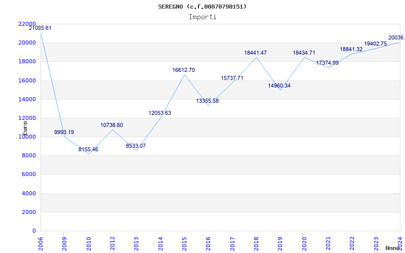This screenshot has height=253, width=405.
Task: Select the 9993.19 data label
Action: pos(64,132)
